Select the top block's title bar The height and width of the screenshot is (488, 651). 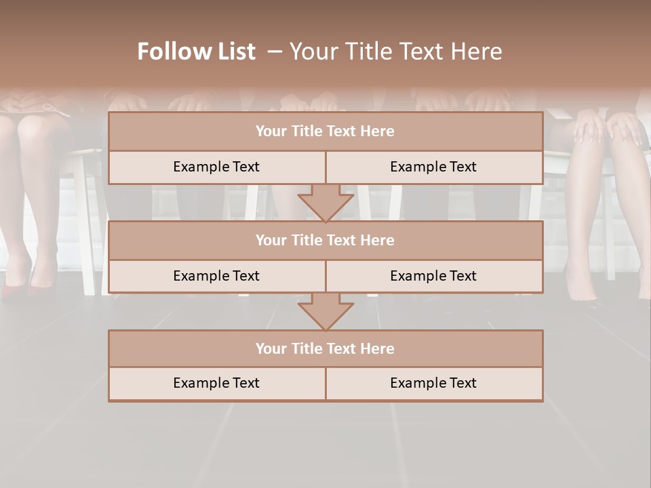[x=325, y=131]
